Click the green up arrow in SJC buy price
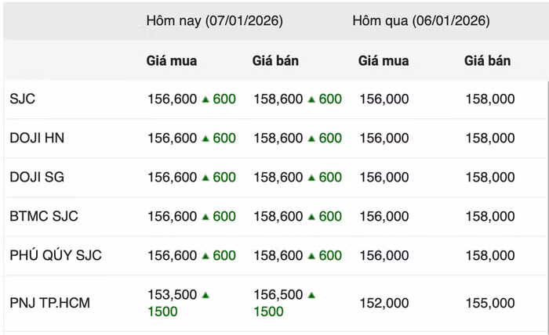 pyautogui.click(x=205, y=99)
